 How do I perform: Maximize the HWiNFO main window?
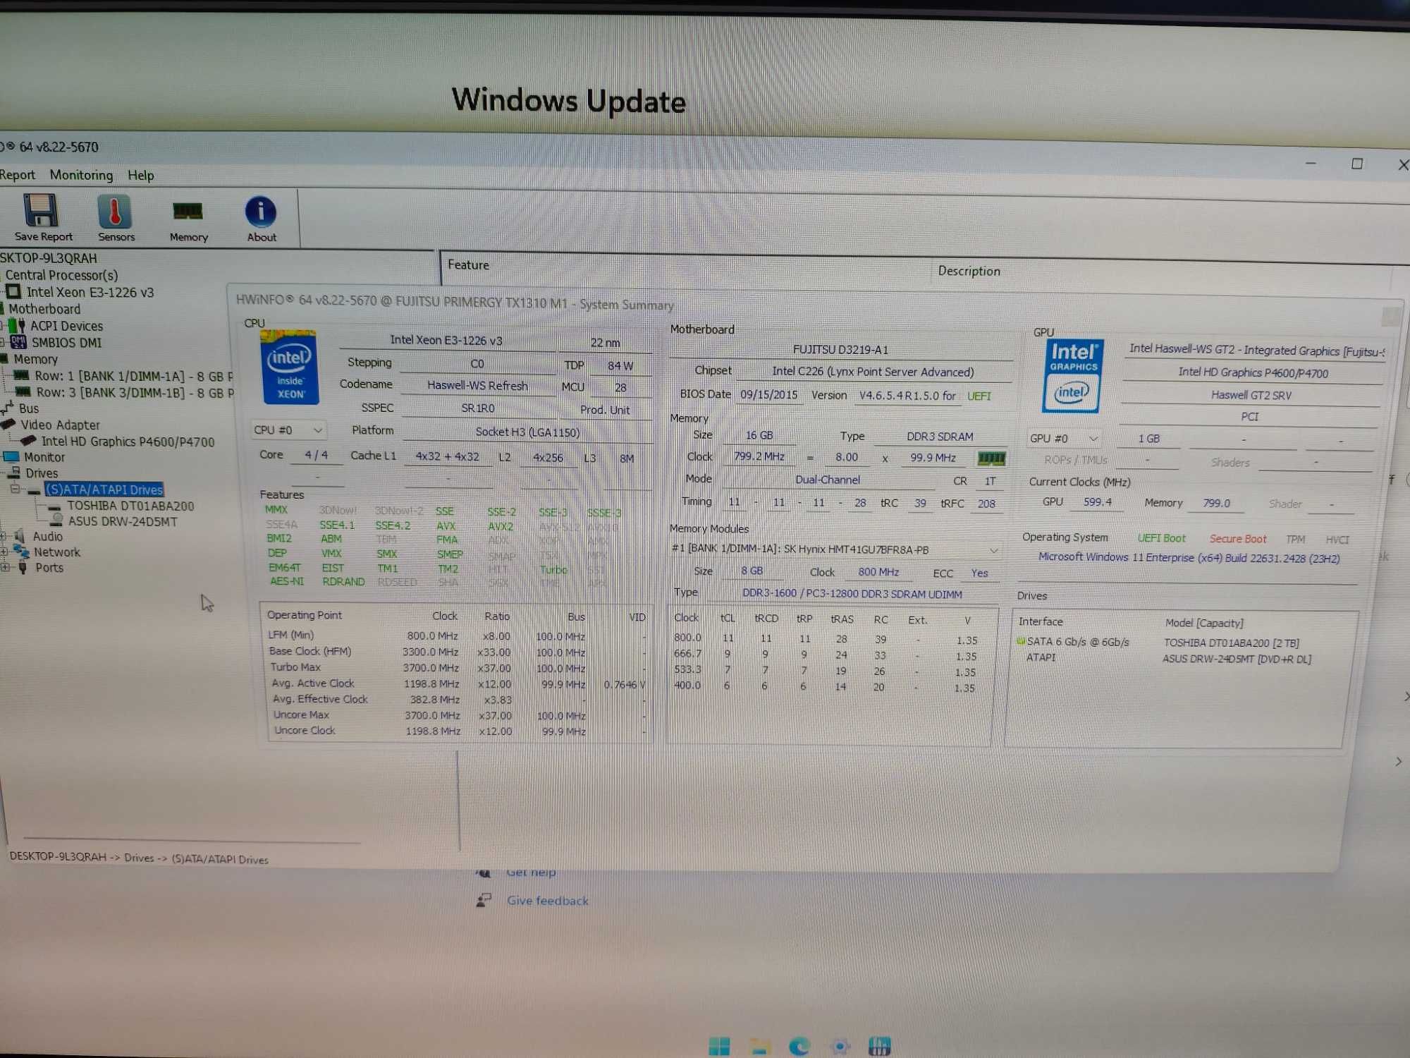1356,164
